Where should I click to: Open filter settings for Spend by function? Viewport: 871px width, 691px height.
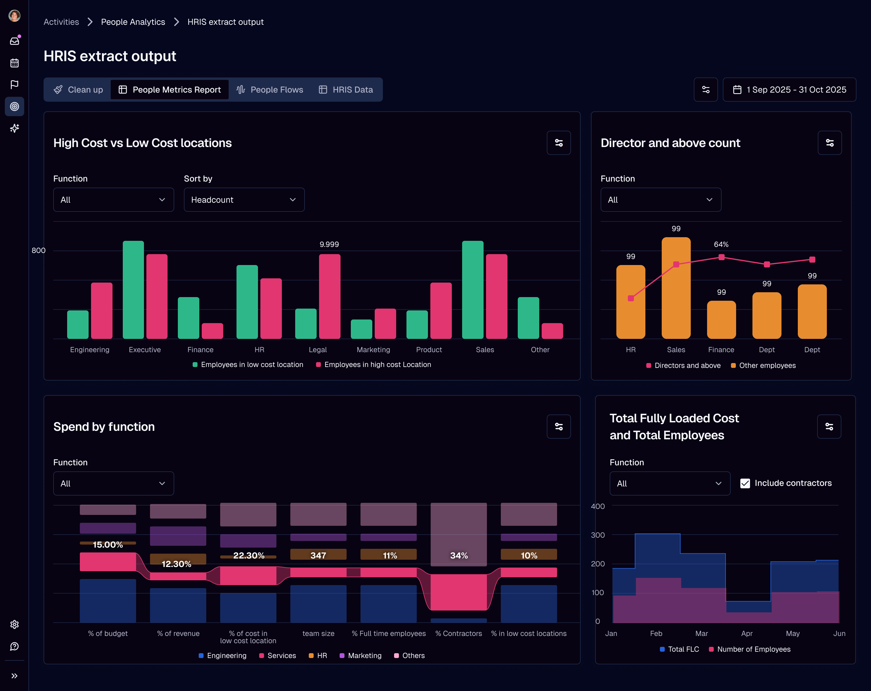(x=559, y=427)
